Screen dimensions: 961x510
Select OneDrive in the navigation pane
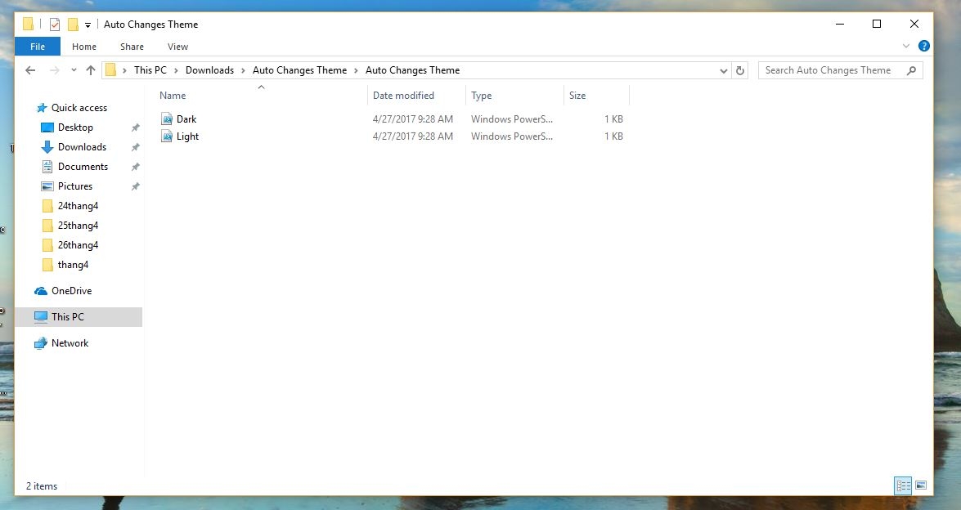72,291
